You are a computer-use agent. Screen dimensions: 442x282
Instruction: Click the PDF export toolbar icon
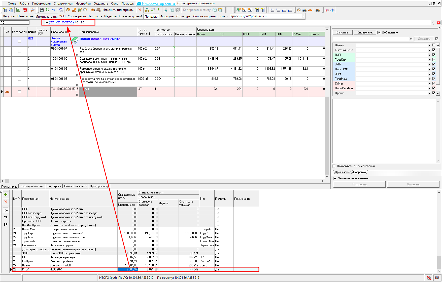(25, 10)
